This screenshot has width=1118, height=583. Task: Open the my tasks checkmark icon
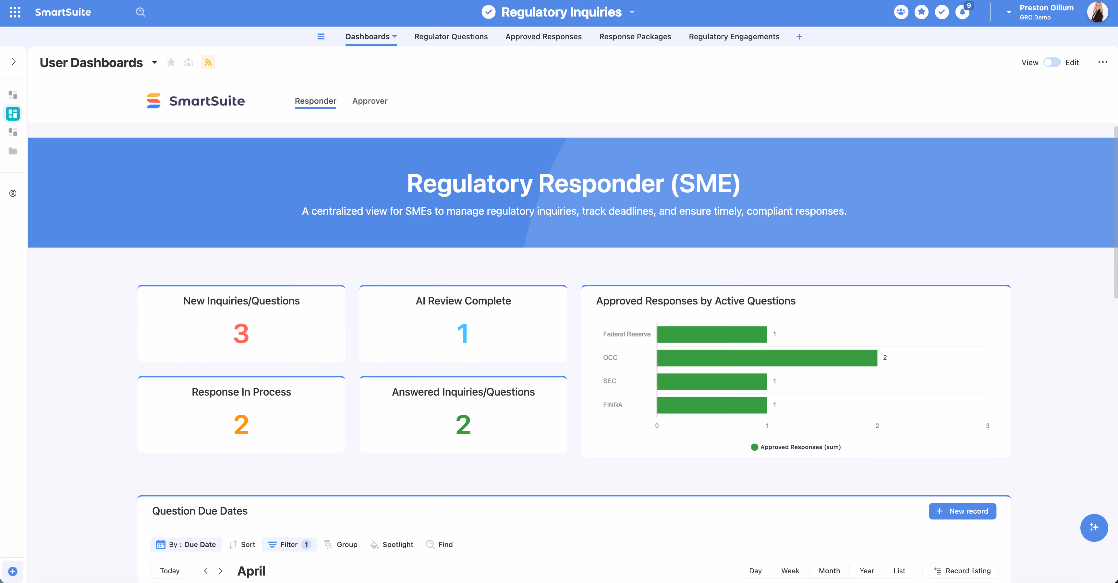[942, 12]
